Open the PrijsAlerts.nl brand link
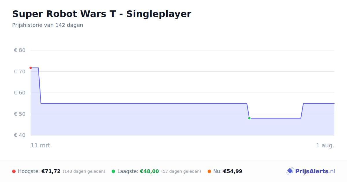Viewport: 347px width, 182px height. click(311, 171)
